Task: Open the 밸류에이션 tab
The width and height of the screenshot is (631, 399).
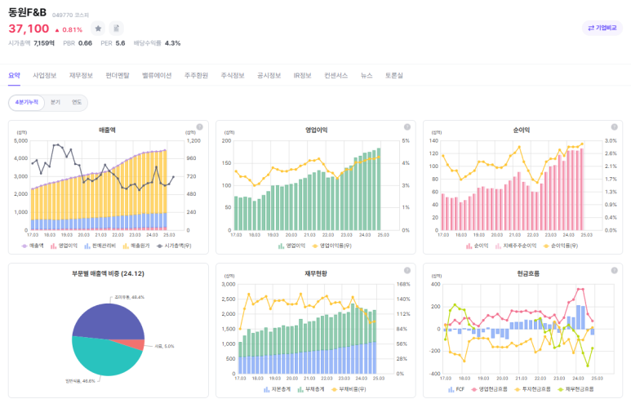Action: (157, 76)
